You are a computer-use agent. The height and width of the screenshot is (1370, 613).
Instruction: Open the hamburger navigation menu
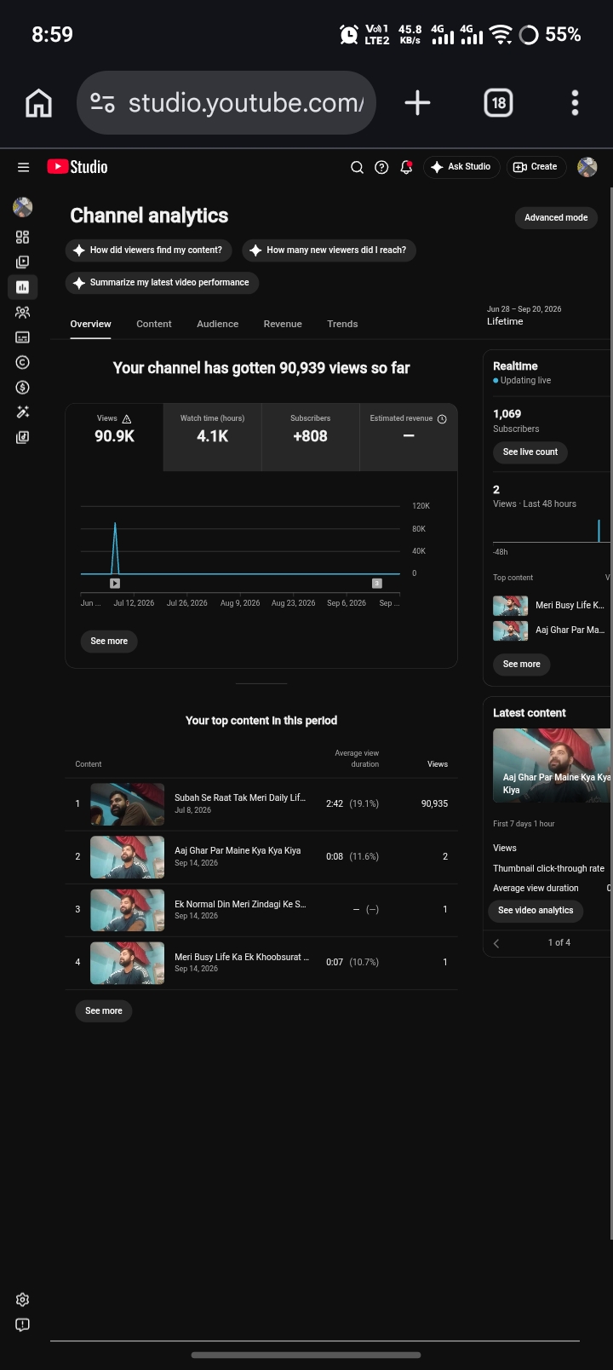[24, 167]
